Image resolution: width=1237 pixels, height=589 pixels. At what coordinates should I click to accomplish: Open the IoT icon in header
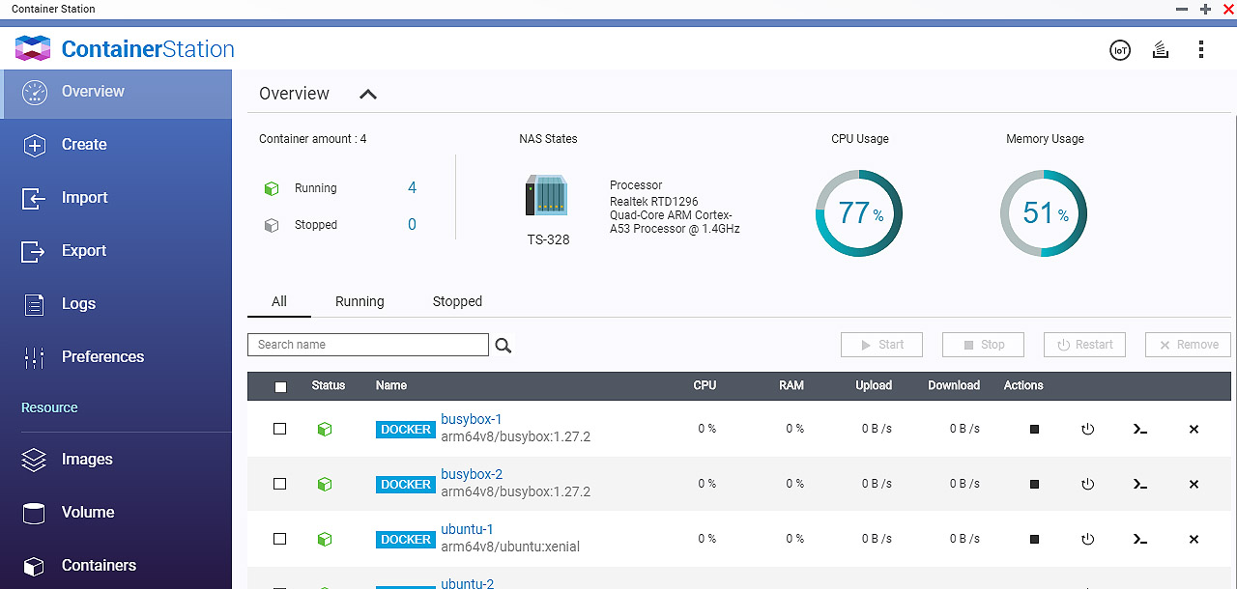click(1119, 50)
